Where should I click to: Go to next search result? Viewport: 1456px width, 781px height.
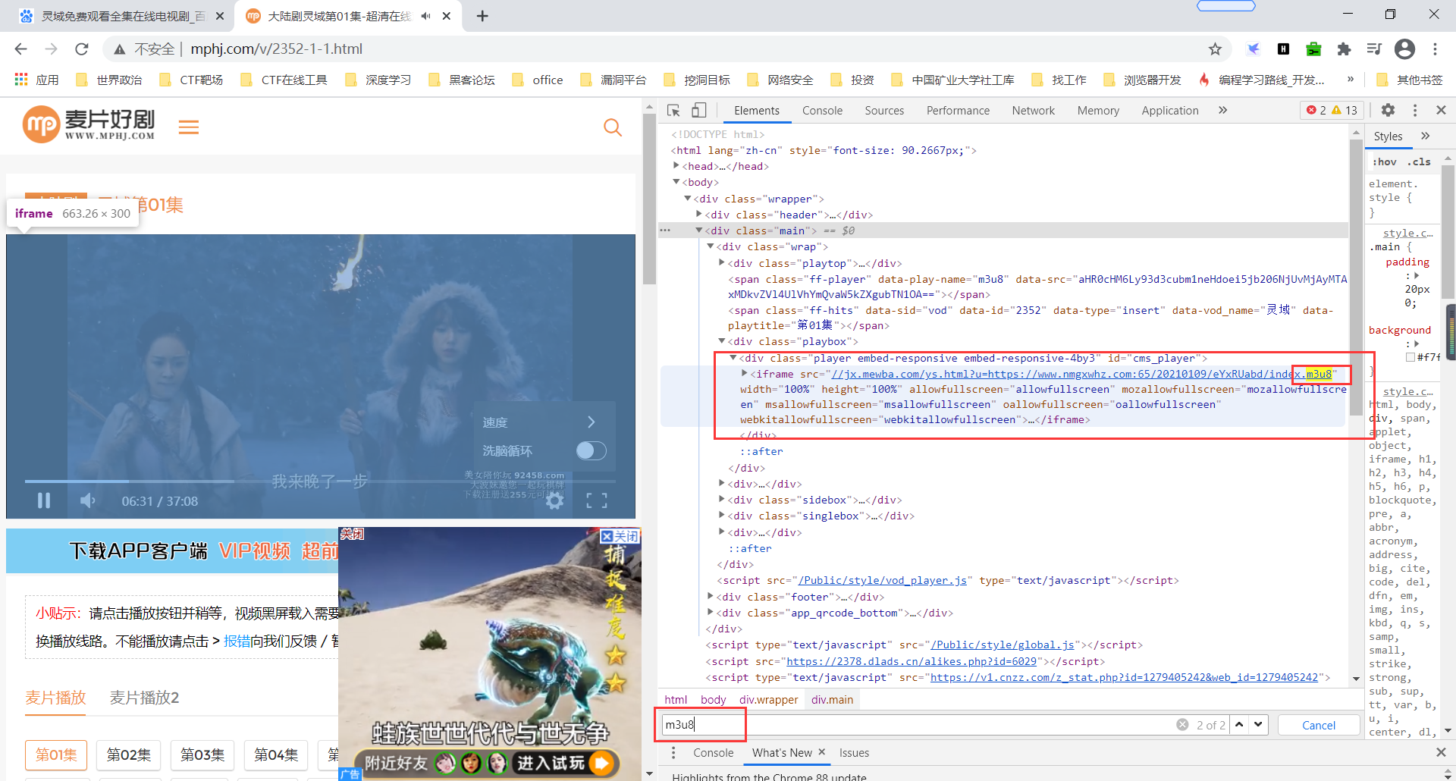pyautogui.click(x=1259, y=725)
